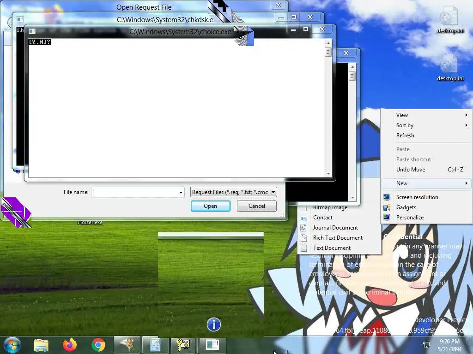Click the Sort by submenu arrow
This screenshot has width=473, height=354.
click(x=467, y=125)
